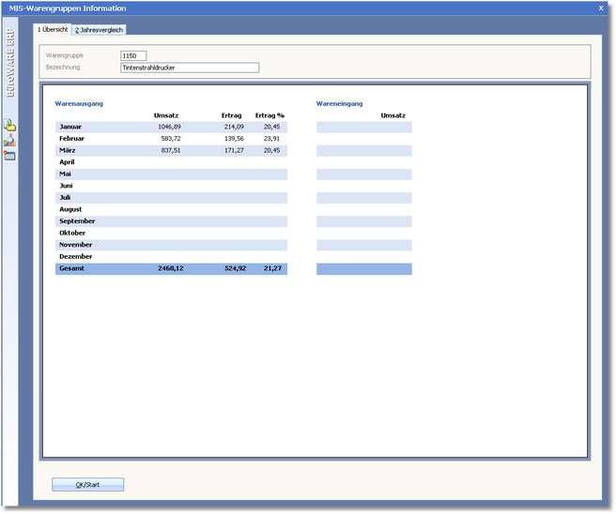Click the chart with magnifier sidebar icon

click(10, 140)
